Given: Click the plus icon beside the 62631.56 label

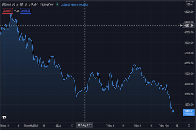Looking at the screenshot, I should point(181,25).
